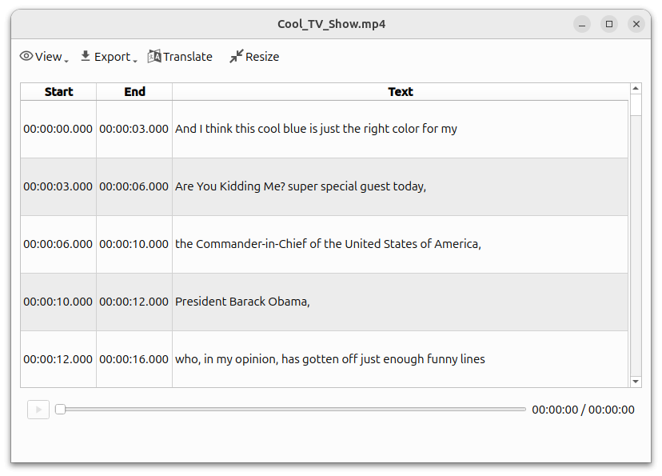Click the Resize arrows icon
Viewport: 662px width, 476px height.
(x=236, y=56)
